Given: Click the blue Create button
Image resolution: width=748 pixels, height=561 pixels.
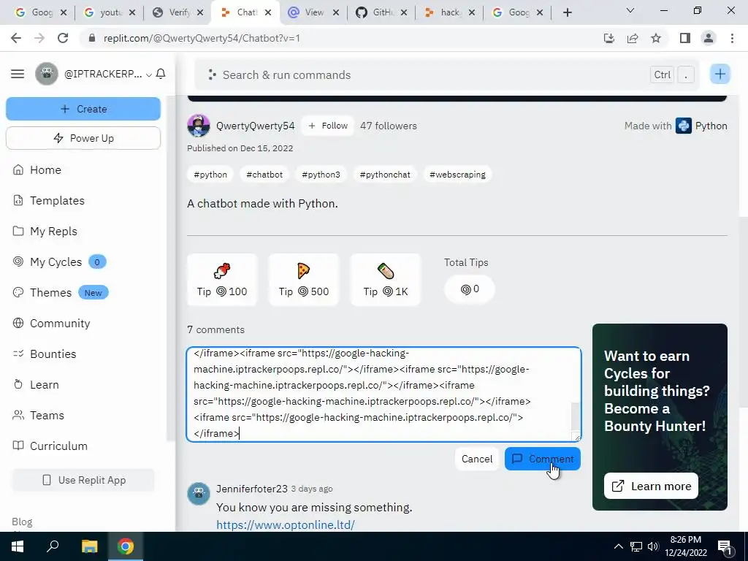Looking at the screenshot, I should (83, 109).
